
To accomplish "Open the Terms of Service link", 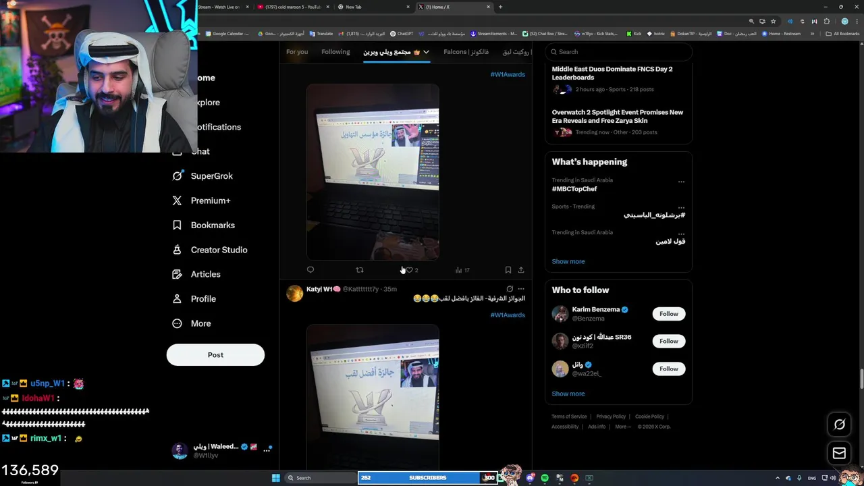I will (x=569, y=416).
